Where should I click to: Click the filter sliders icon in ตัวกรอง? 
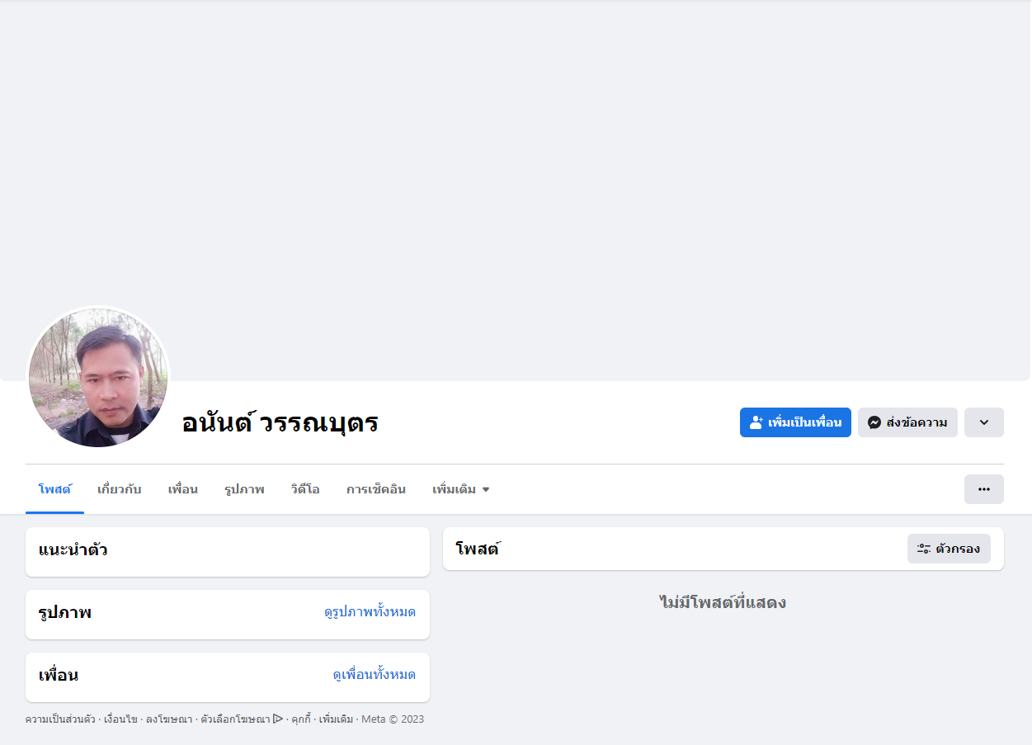pos(924,549)
